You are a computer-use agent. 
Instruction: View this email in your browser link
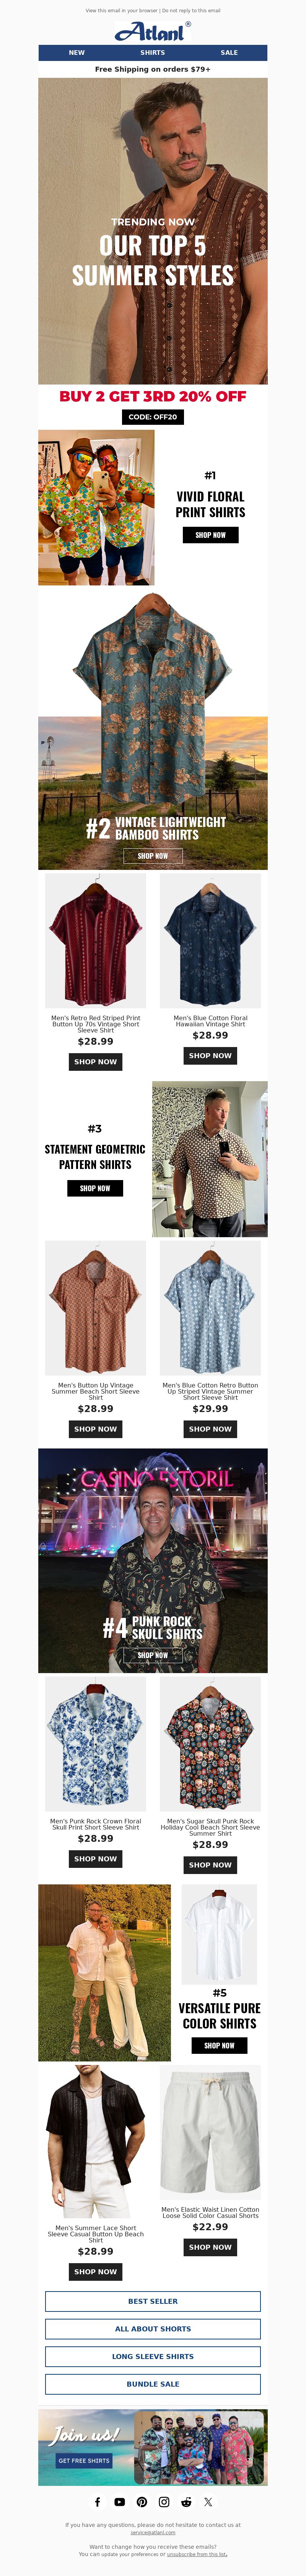122,10
